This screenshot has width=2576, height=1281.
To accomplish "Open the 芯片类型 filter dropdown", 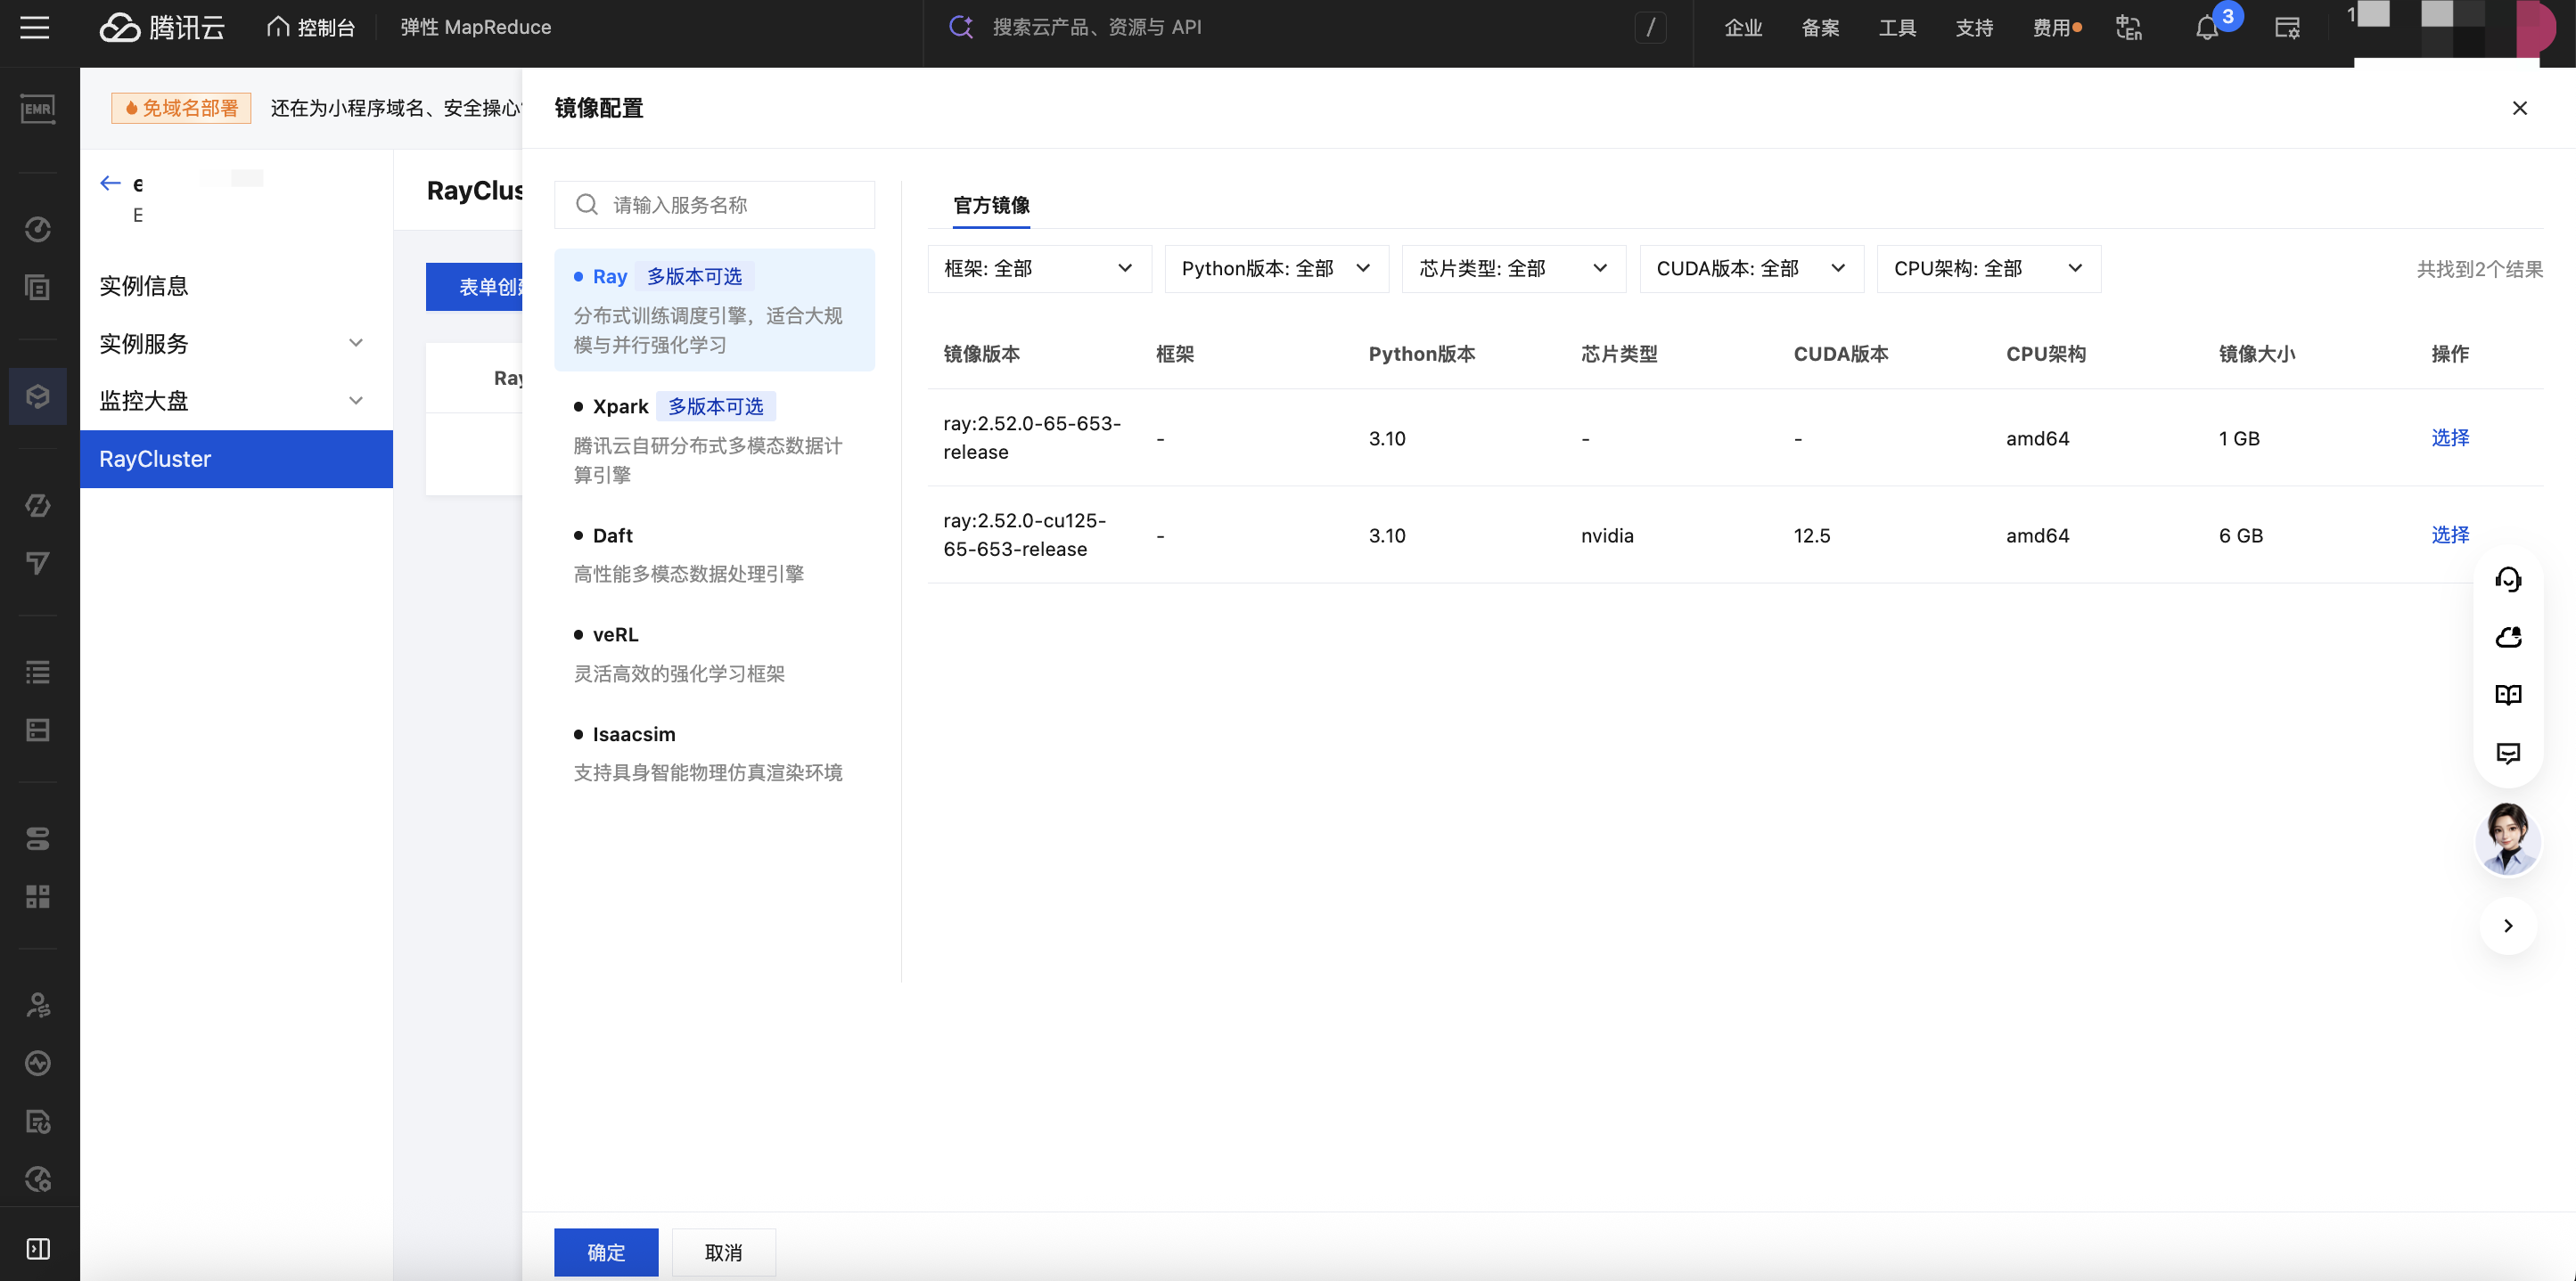I will (1514, 269).
